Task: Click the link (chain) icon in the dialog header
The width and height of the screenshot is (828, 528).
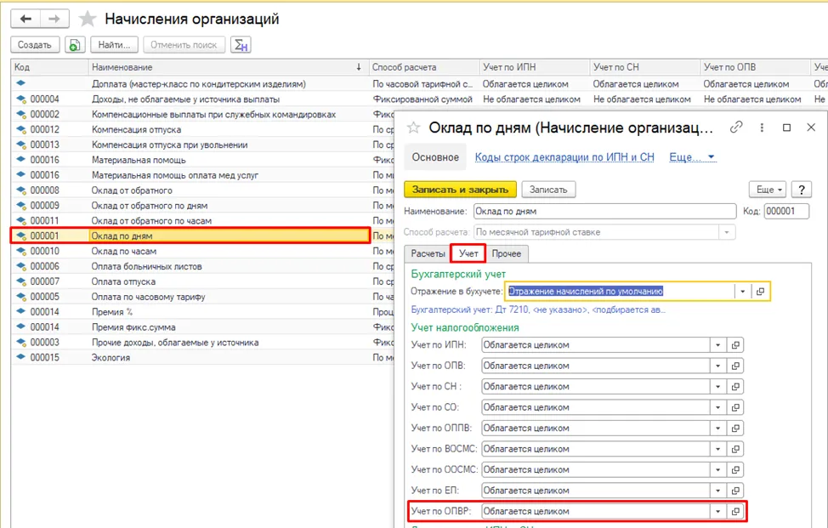Action: point(735,128)
